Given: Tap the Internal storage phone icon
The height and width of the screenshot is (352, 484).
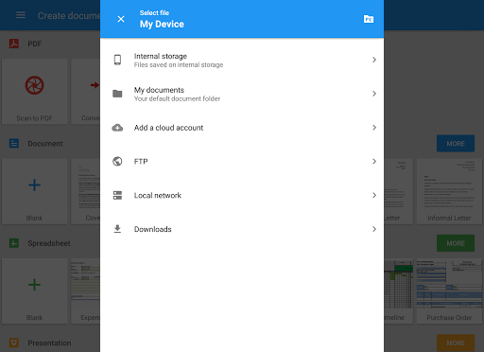Looking at the screenshot, I should pos(117,60).
